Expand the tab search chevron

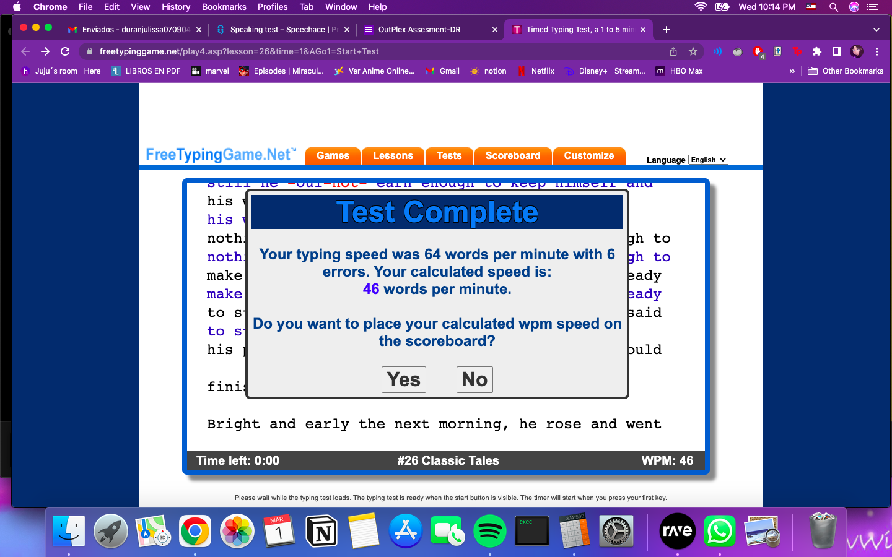pos(876,30)
